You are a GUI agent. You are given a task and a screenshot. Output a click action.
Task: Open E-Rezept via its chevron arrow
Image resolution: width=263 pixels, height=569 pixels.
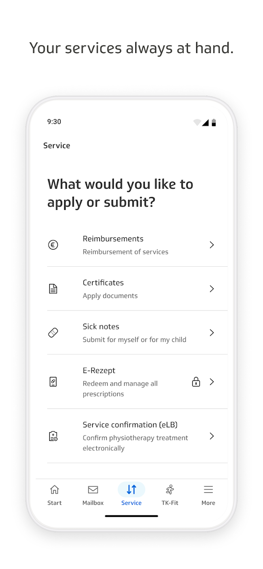[212, 382]
